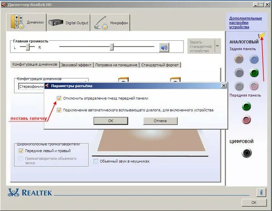The image size is (272, 211).
Task: Toggle Передние левый и правый checkbox
Action: click(x=21, y=151)
